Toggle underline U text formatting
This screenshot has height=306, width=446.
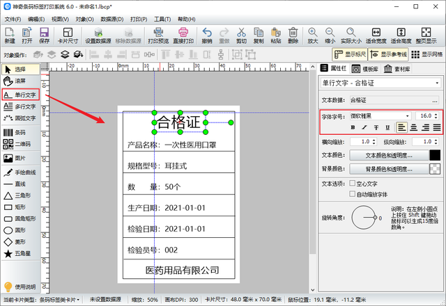click(x=387, y=127)
